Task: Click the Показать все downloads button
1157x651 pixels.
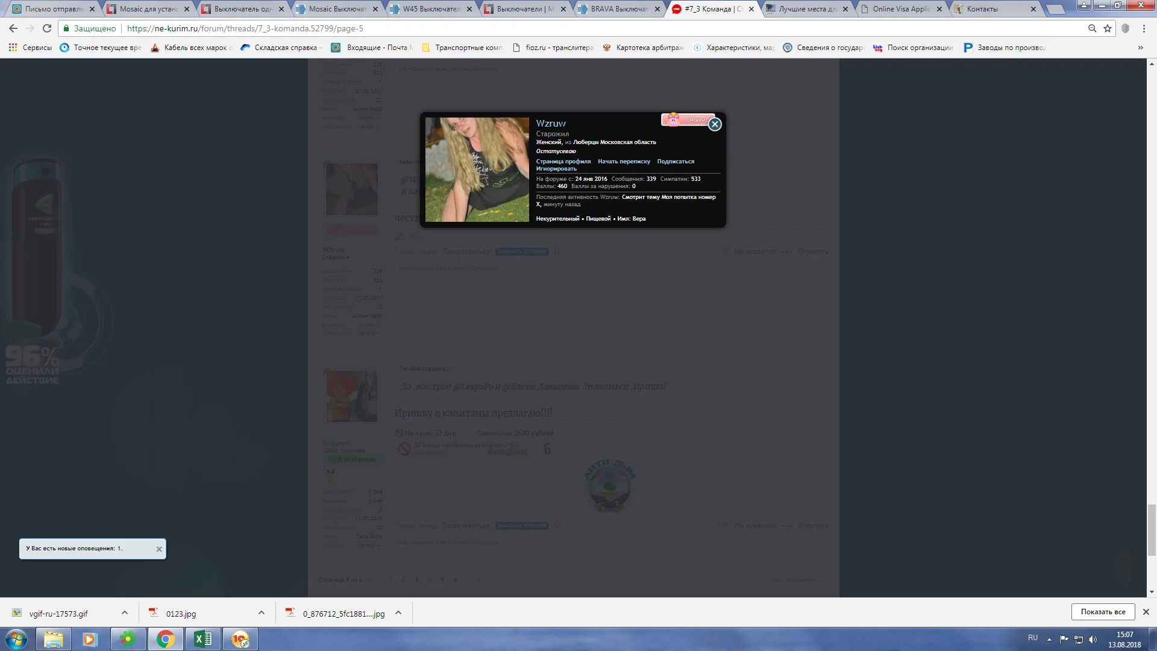Action: [x=1103, y=612]
